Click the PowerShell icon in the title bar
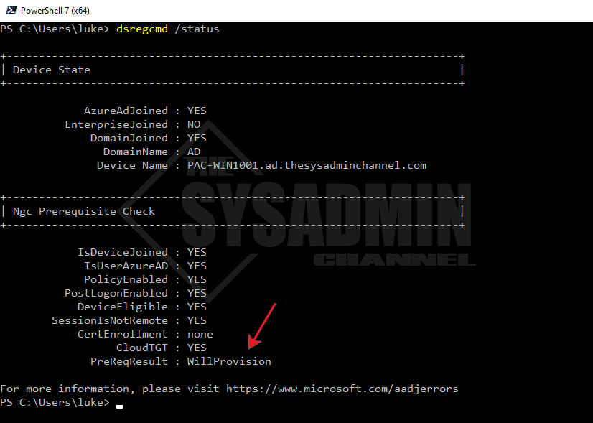 tap(11, 10)
